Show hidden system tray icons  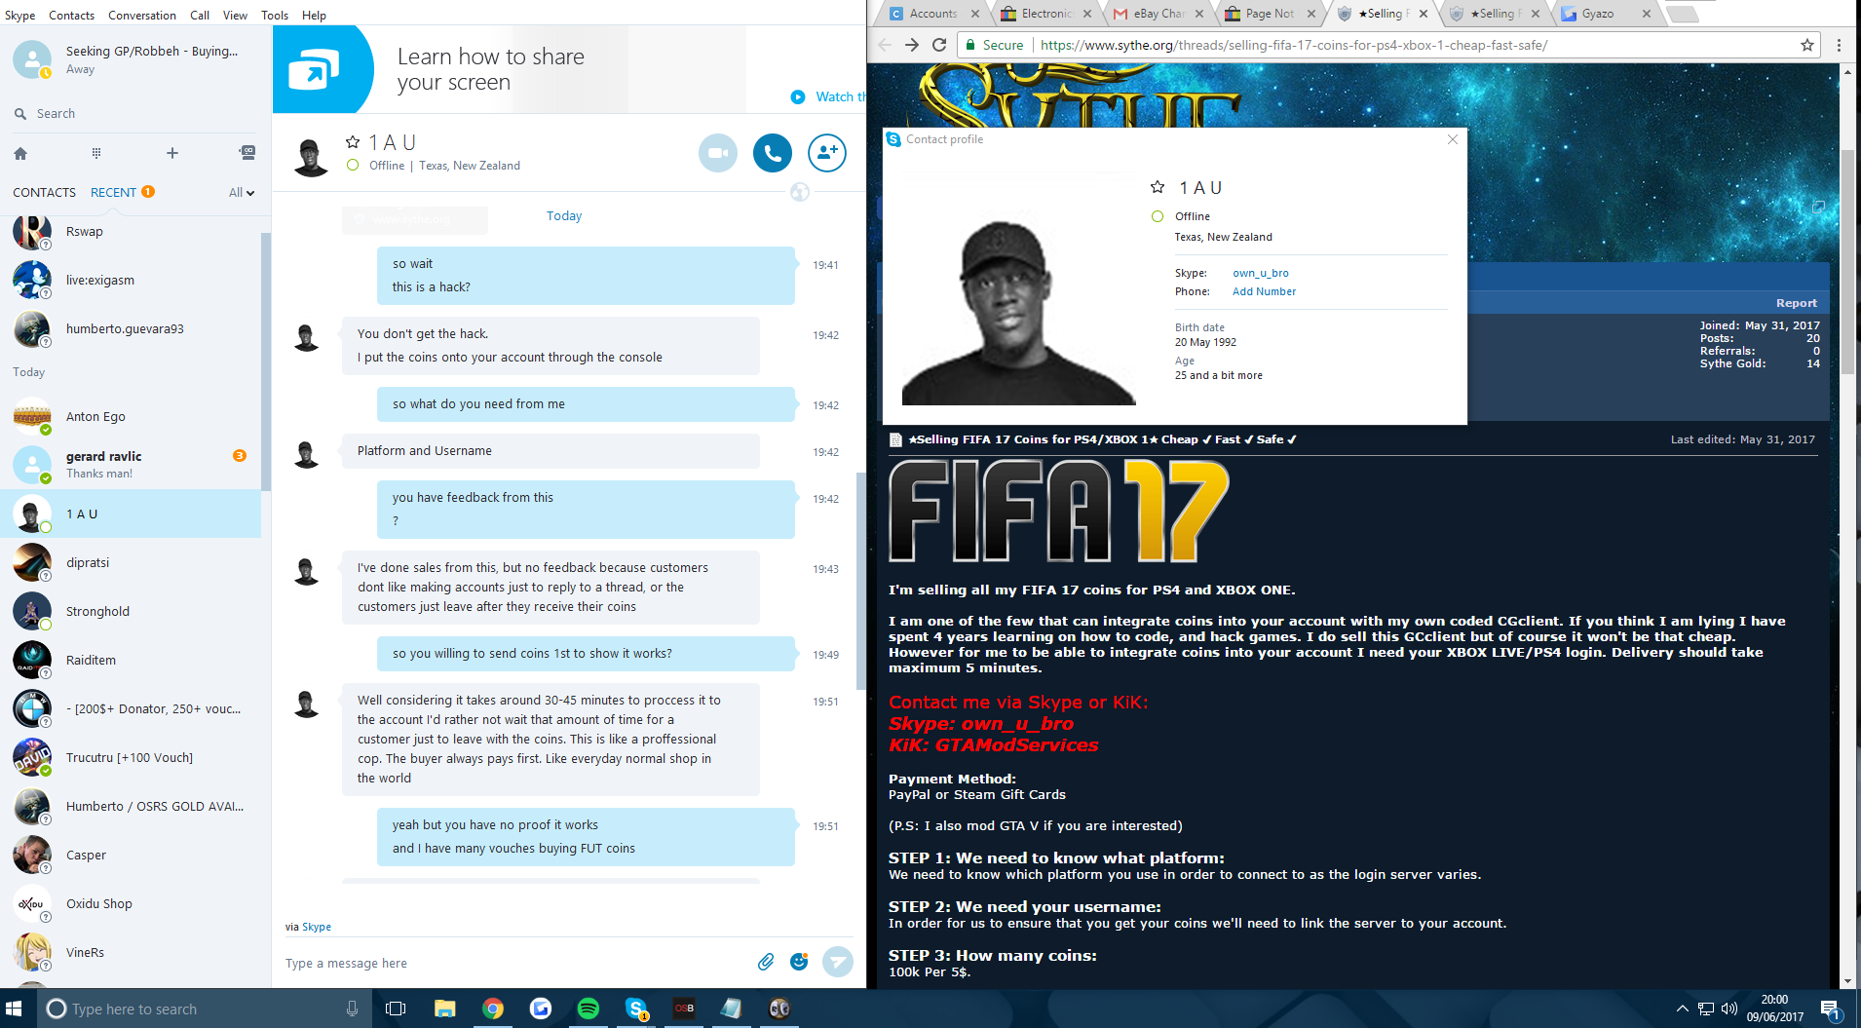click(x=1682, y=1009)
